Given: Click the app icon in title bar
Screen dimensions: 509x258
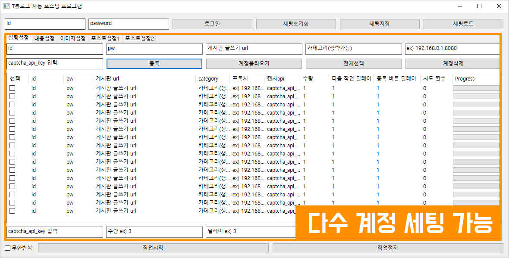Looking at the screenshot, I should tap(6, 6).
